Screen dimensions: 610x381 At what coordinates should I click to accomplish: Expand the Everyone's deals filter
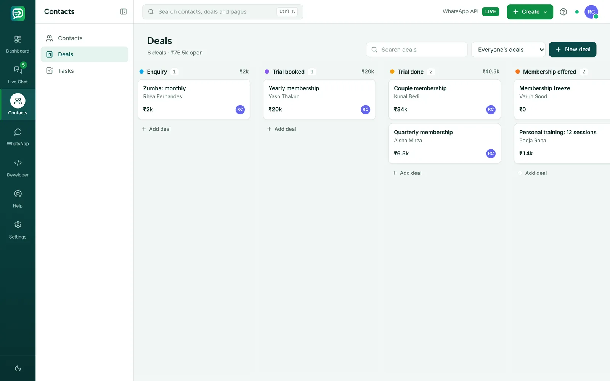tap(508, 50)
